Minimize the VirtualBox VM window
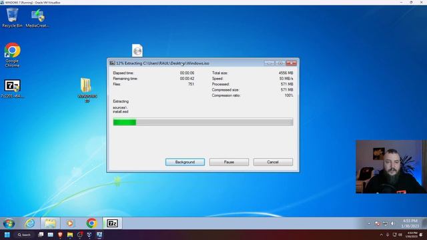Screen dimensions: 427x240 pyautogui.click(x=402, y=2)
